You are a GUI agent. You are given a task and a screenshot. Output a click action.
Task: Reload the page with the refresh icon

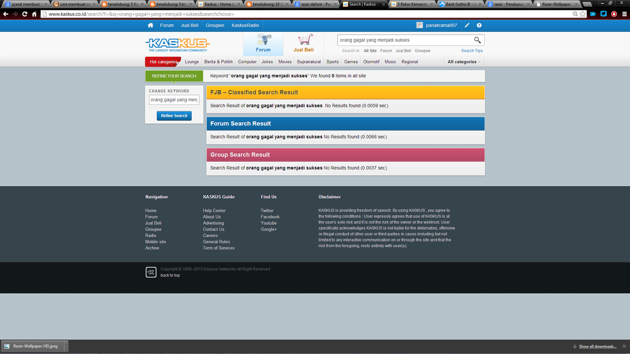[25, 14]
